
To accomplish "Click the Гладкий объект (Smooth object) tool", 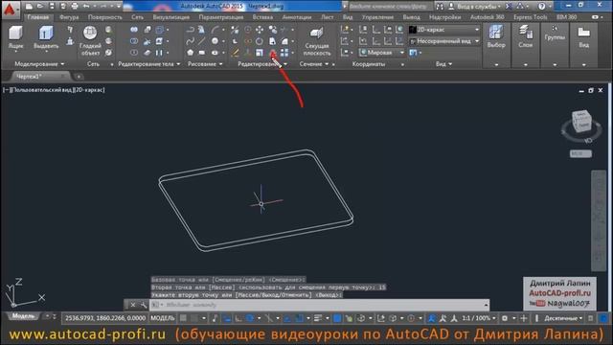I will tap(90, 40).
